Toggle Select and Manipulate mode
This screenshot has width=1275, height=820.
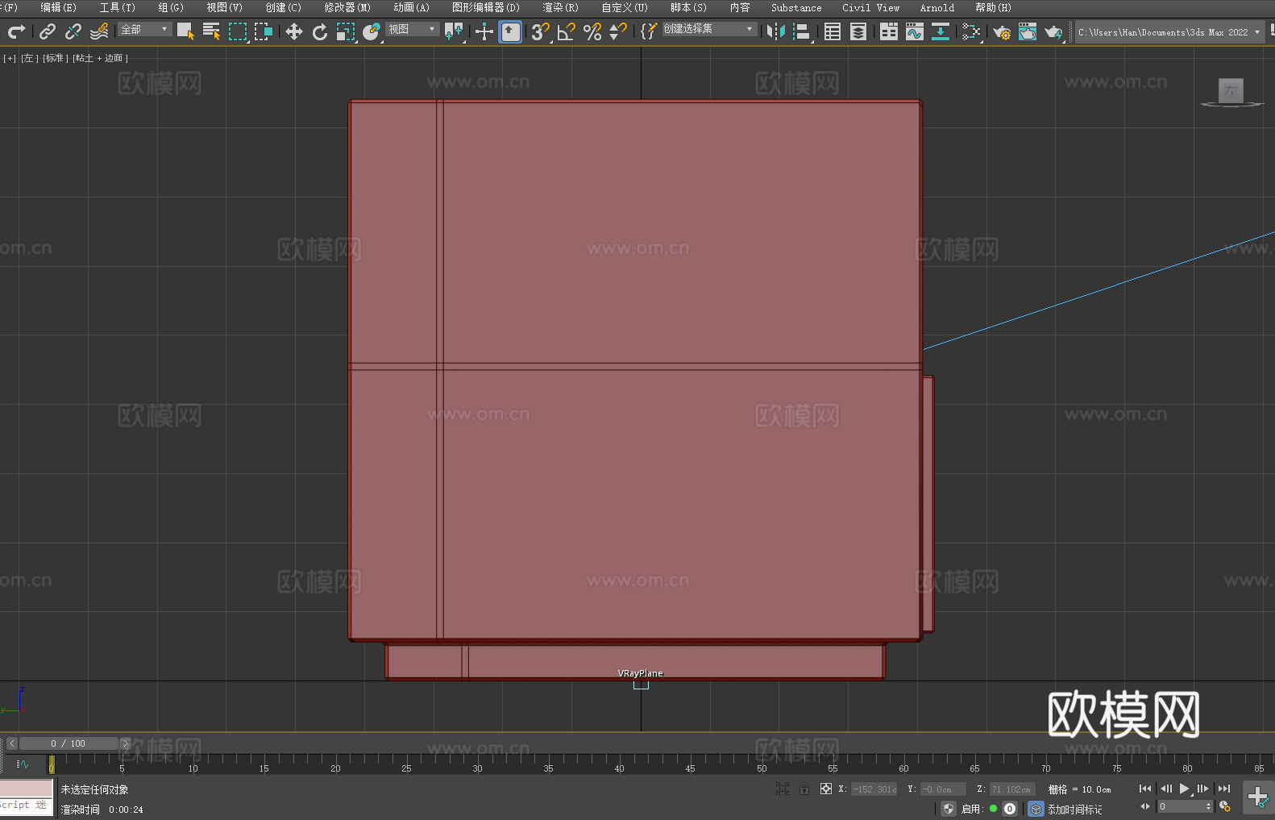[x=484, y=31]
